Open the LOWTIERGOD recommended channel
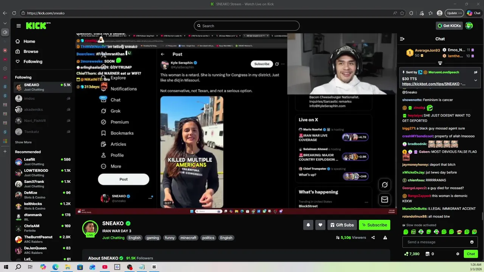Viewport: 484px width, 272px height. [x=43, y=173]
